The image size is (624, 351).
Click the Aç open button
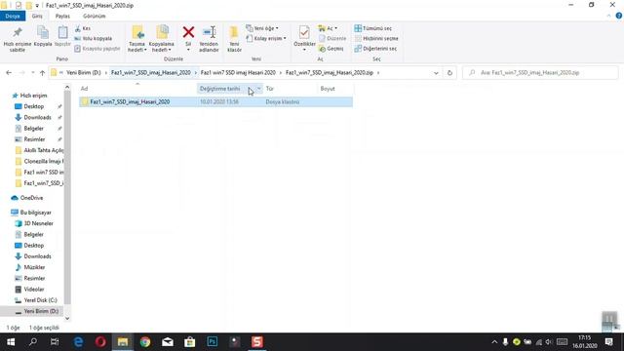click(x=328, y=28)
